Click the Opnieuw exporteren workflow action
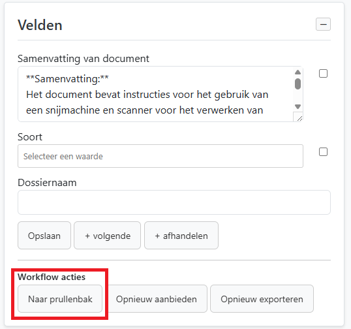 click(262, 299)
